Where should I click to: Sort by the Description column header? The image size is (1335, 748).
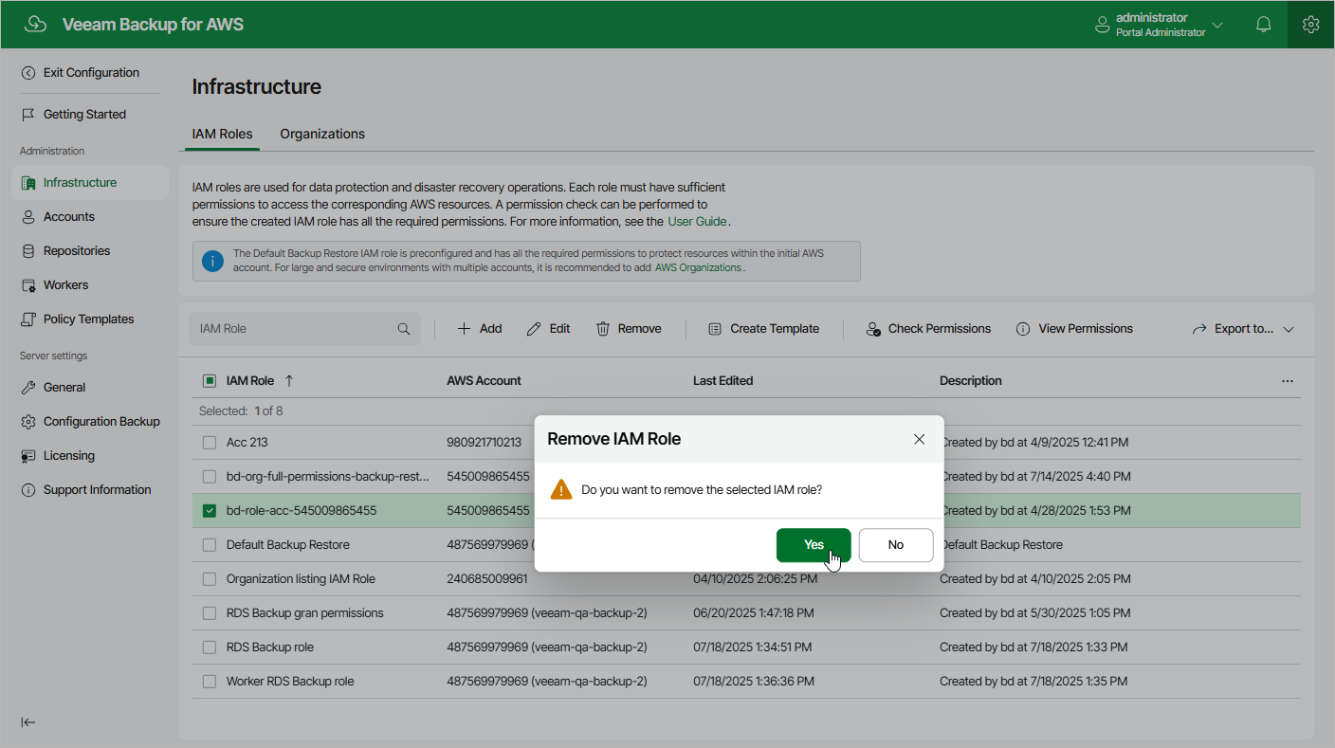[x=970, y=381]
